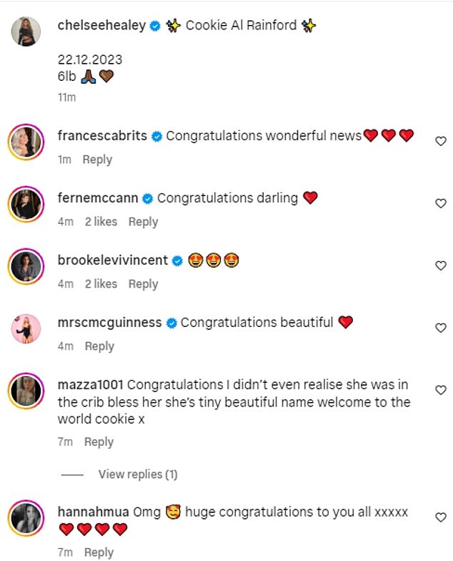Show 2 likes on brookelevivincent's comment
The width and height of the screenshot is (453, 561).
(101, 284)
